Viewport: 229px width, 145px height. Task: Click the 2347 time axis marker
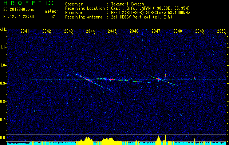pos(156,31)
